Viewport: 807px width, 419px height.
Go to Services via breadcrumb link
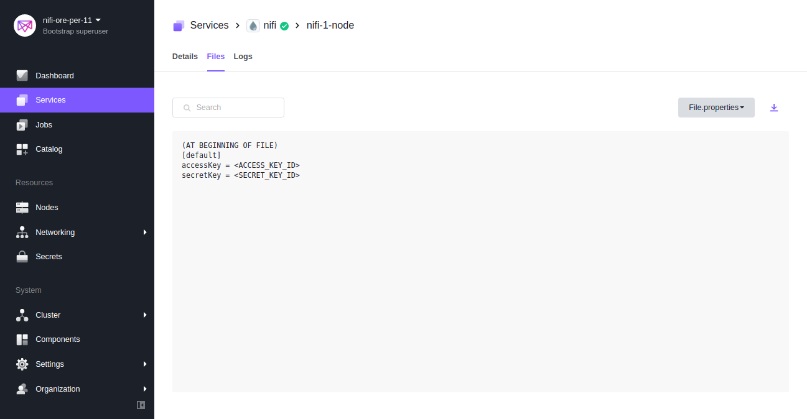(x=209, y=25)
